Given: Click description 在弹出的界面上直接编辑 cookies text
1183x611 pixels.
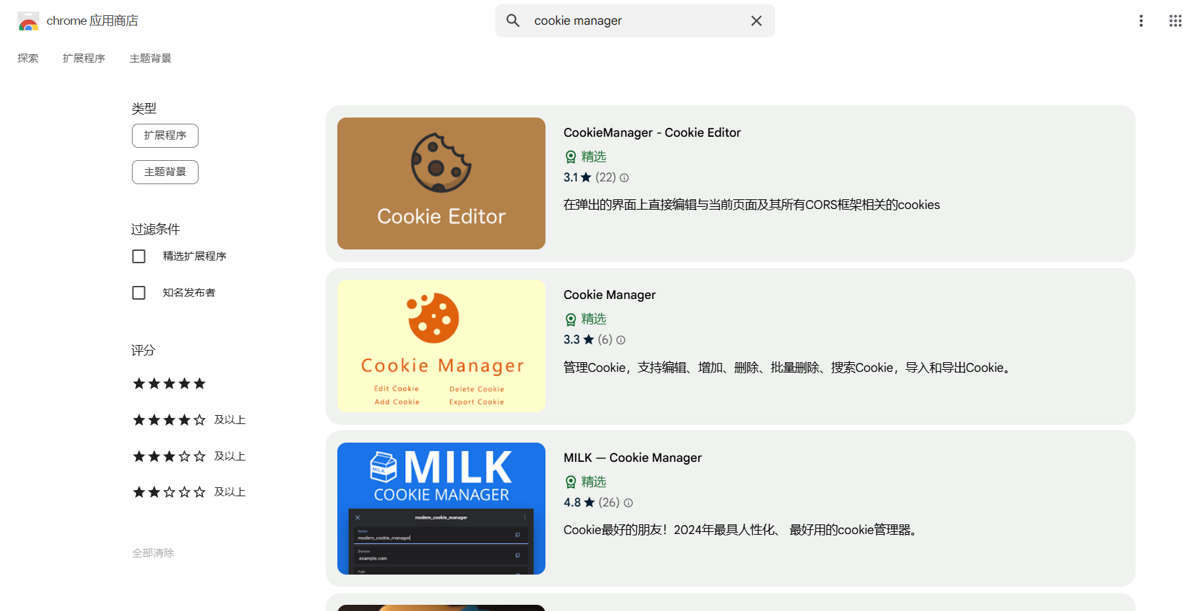Looking at the screenshot, I should [x=752, y=205].
